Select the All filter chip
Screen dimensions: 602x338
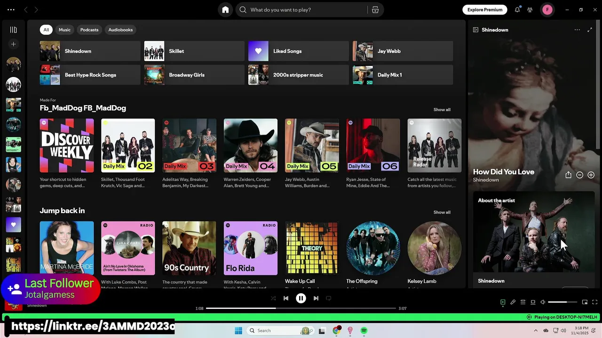[46, 30]
